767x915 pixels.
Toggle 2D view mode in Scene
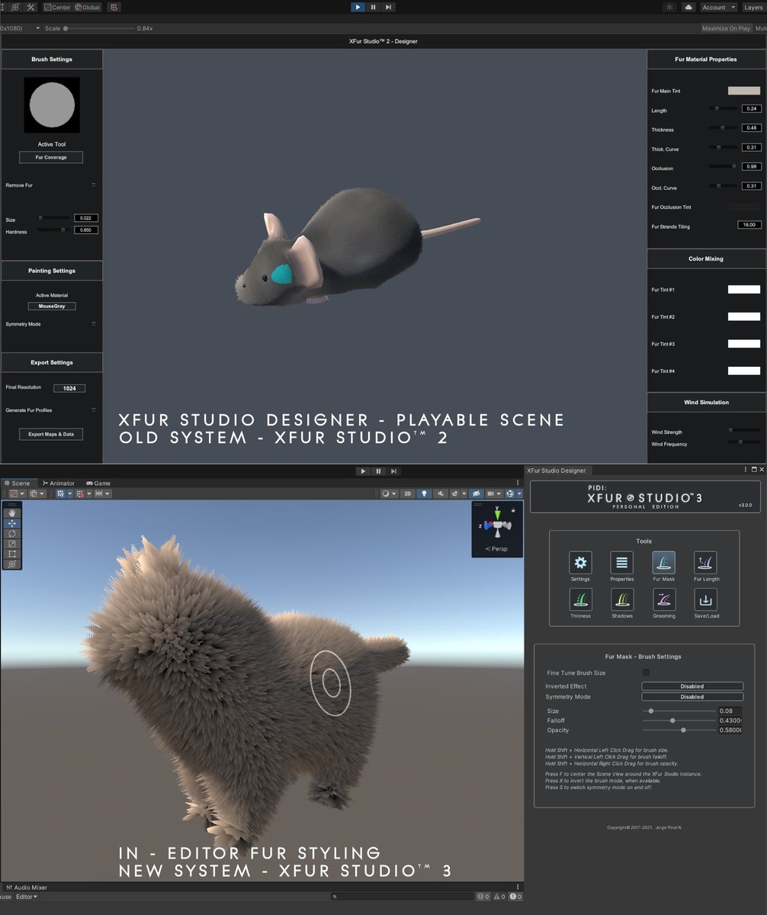click(x=408, y=493)
